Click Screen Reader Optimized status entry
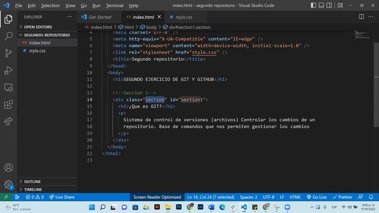The height and width of the screenshot is (213, 379). coord(157,197)
